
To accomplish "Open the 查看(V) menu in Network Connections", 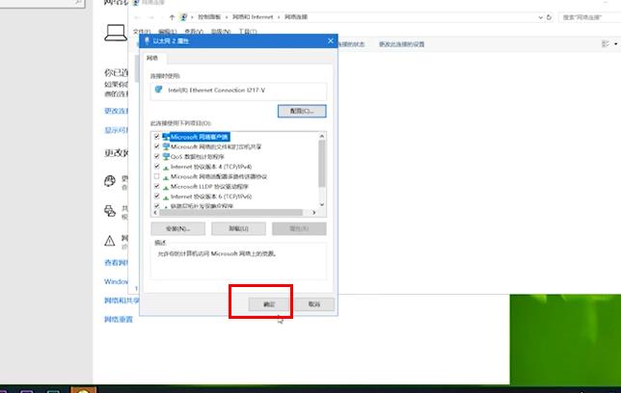I will pos(194,31).
